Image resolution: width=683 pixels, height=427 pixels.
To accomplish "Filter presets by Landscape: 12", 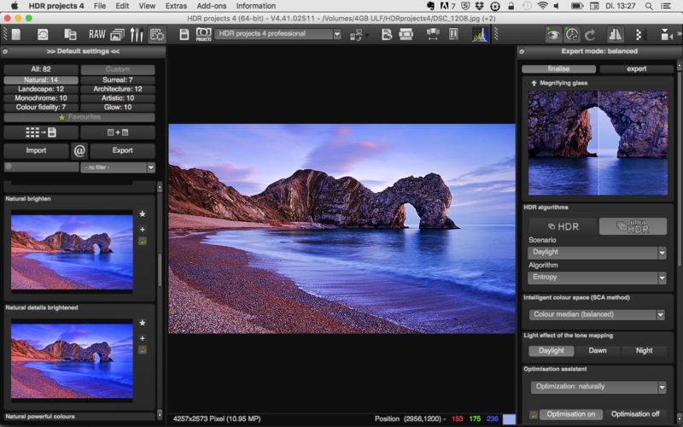I will (40, 89).
